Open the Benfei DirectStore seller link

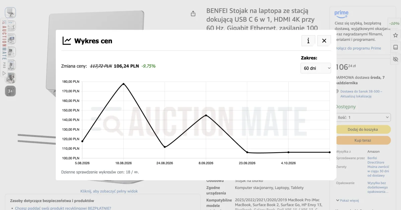click(x=376, y=160)
